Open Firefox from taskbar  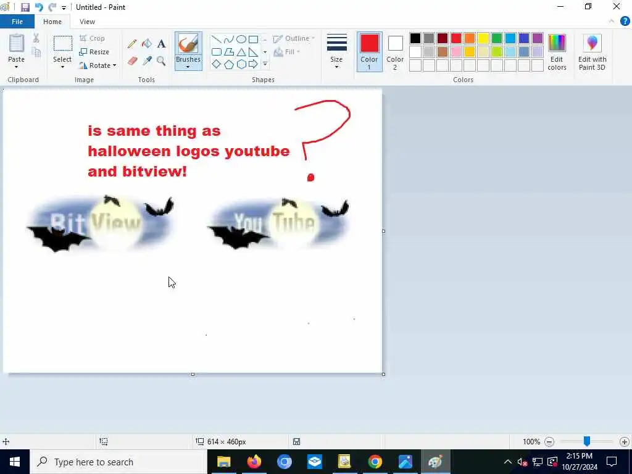(254, 462)
